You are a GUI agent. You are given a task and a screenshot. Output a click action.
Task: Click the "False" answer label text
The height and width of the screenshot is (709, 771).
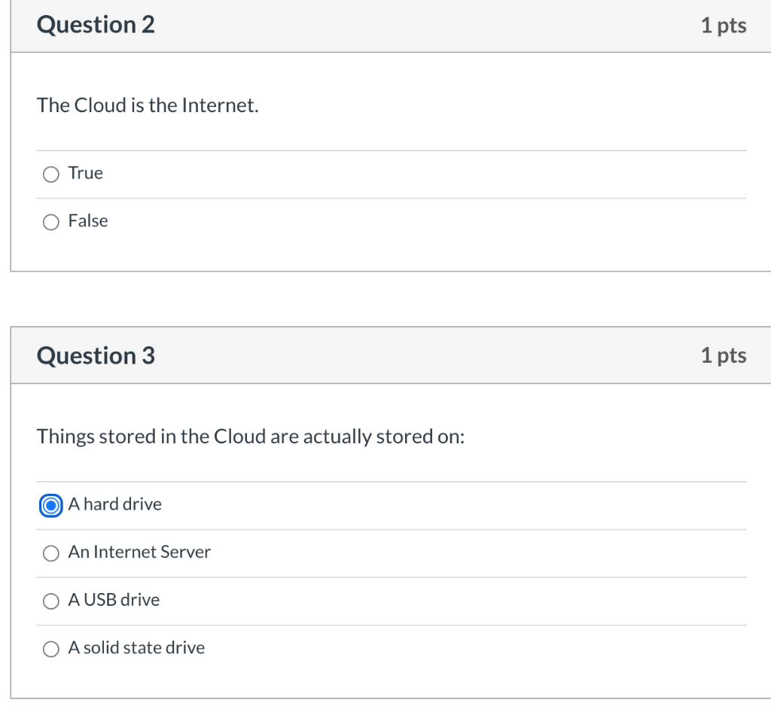[88, 221]
